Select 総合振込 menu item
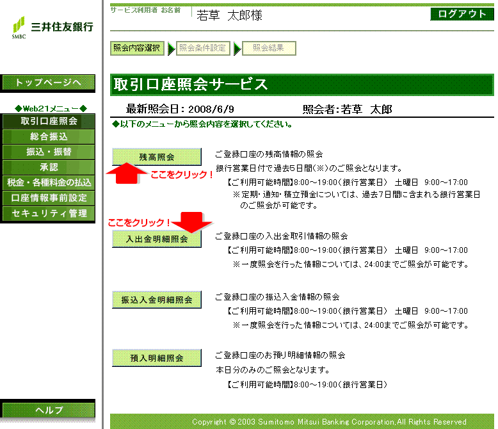Viewport: 498px width, 429px height. [x=49, y=136]
